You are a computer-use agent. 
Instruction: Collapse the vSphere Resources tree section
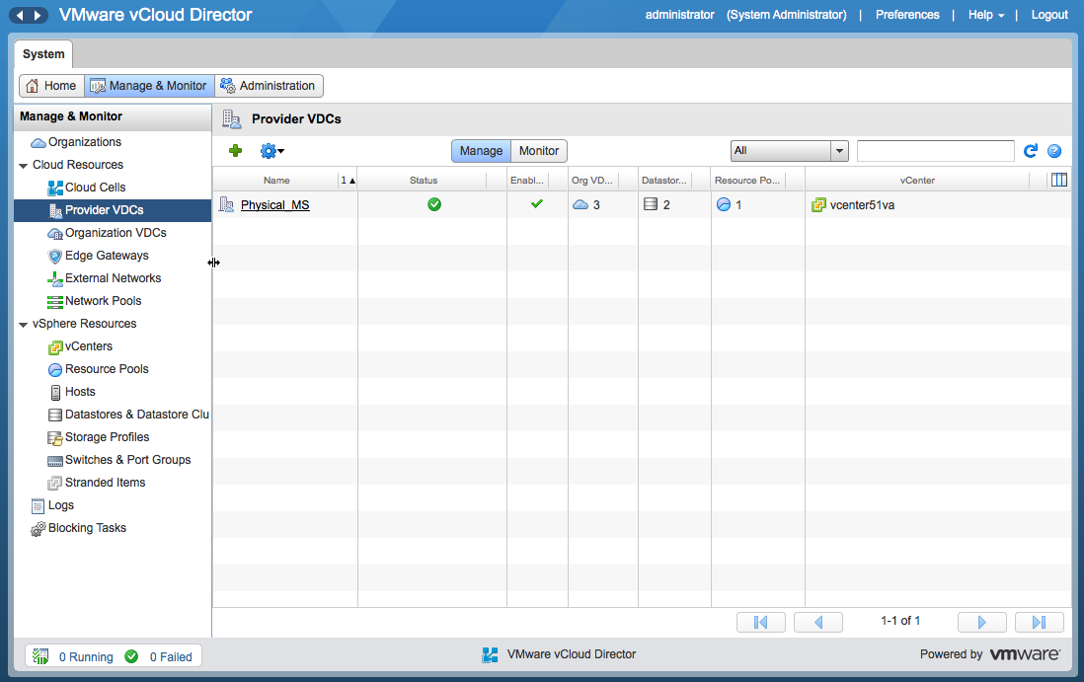pos(24,324)
